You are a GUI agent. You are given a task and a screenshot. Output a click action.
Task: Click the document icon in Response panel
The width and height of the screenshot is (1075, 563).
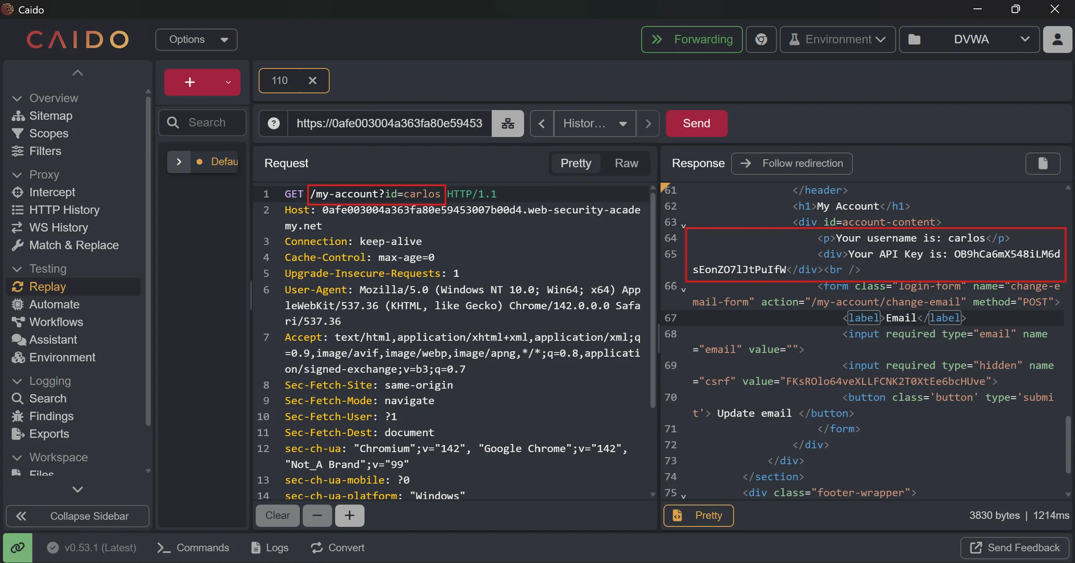click(1043, 163)
